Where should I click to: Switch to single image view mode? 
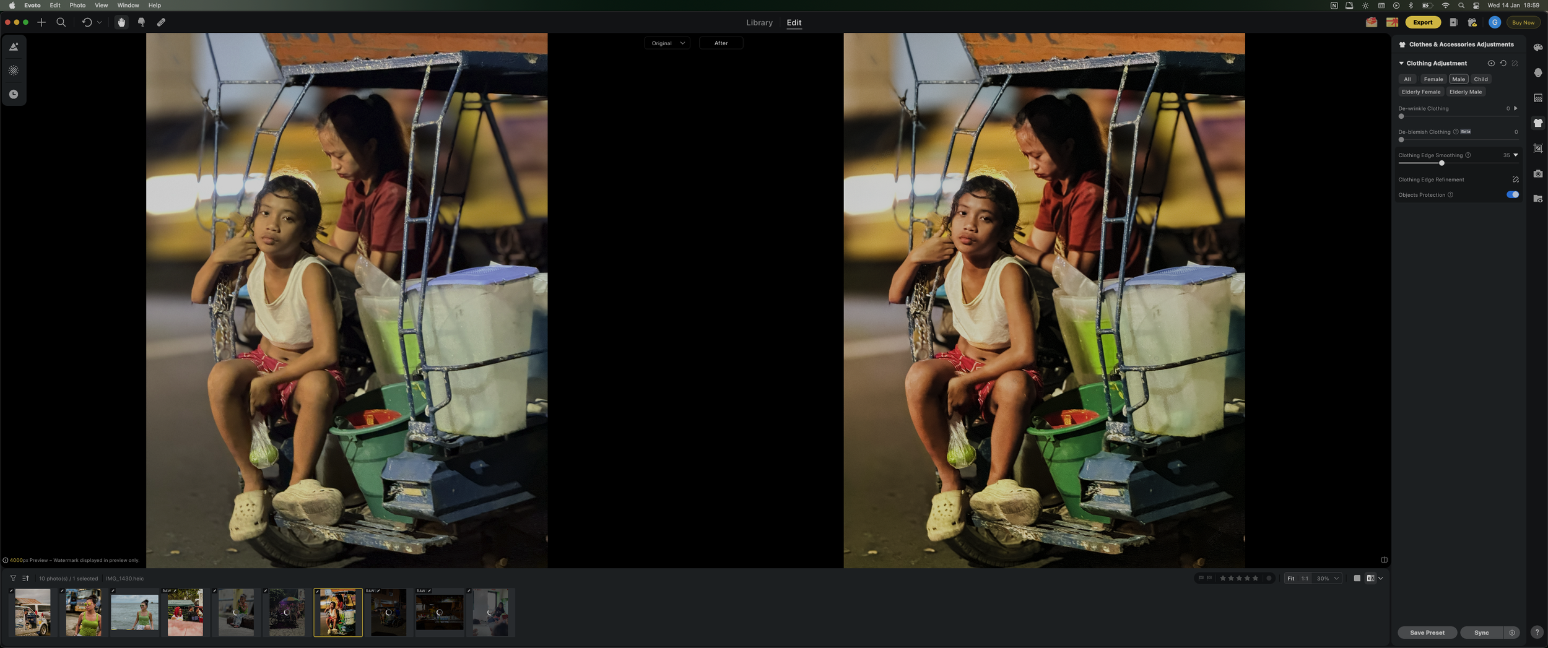click(1357, 579)
